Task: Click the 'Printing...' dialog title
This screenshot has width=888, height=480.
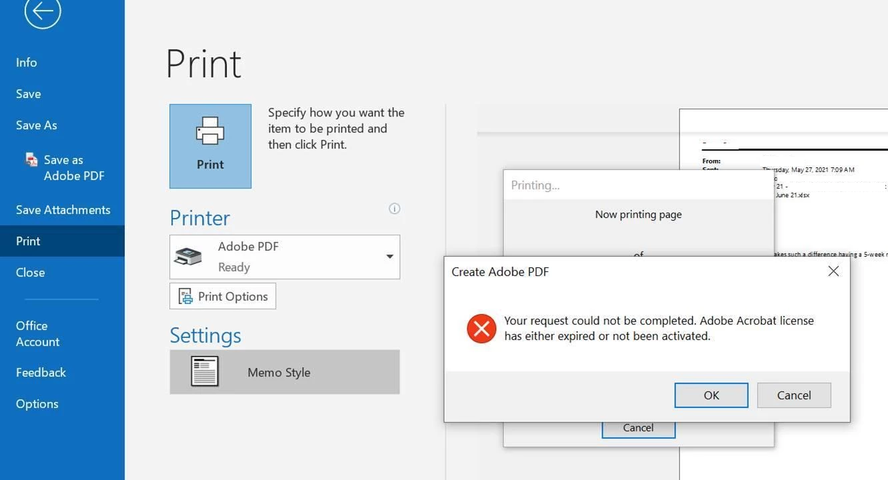Action: [x=535, y=185]
